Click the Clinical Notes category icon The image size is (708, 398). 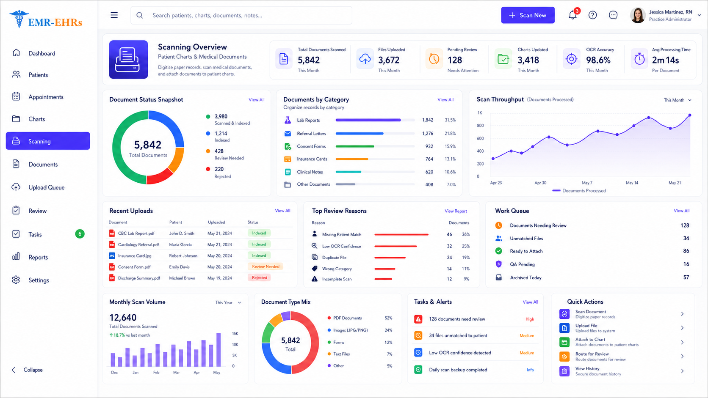288,172
